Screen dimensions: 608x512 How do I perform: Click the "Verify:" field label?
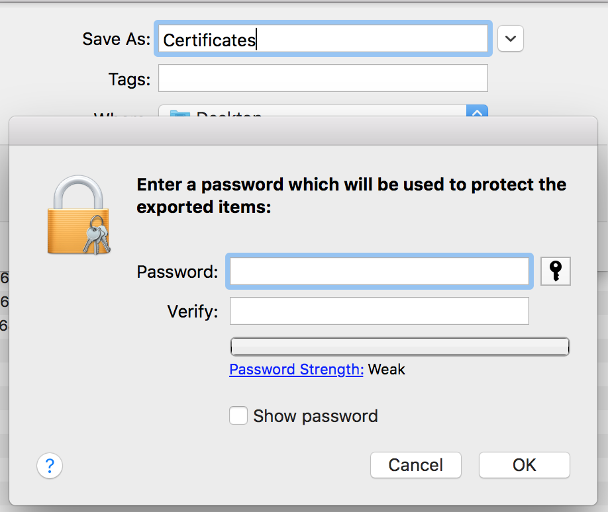(x=192, y=312)
